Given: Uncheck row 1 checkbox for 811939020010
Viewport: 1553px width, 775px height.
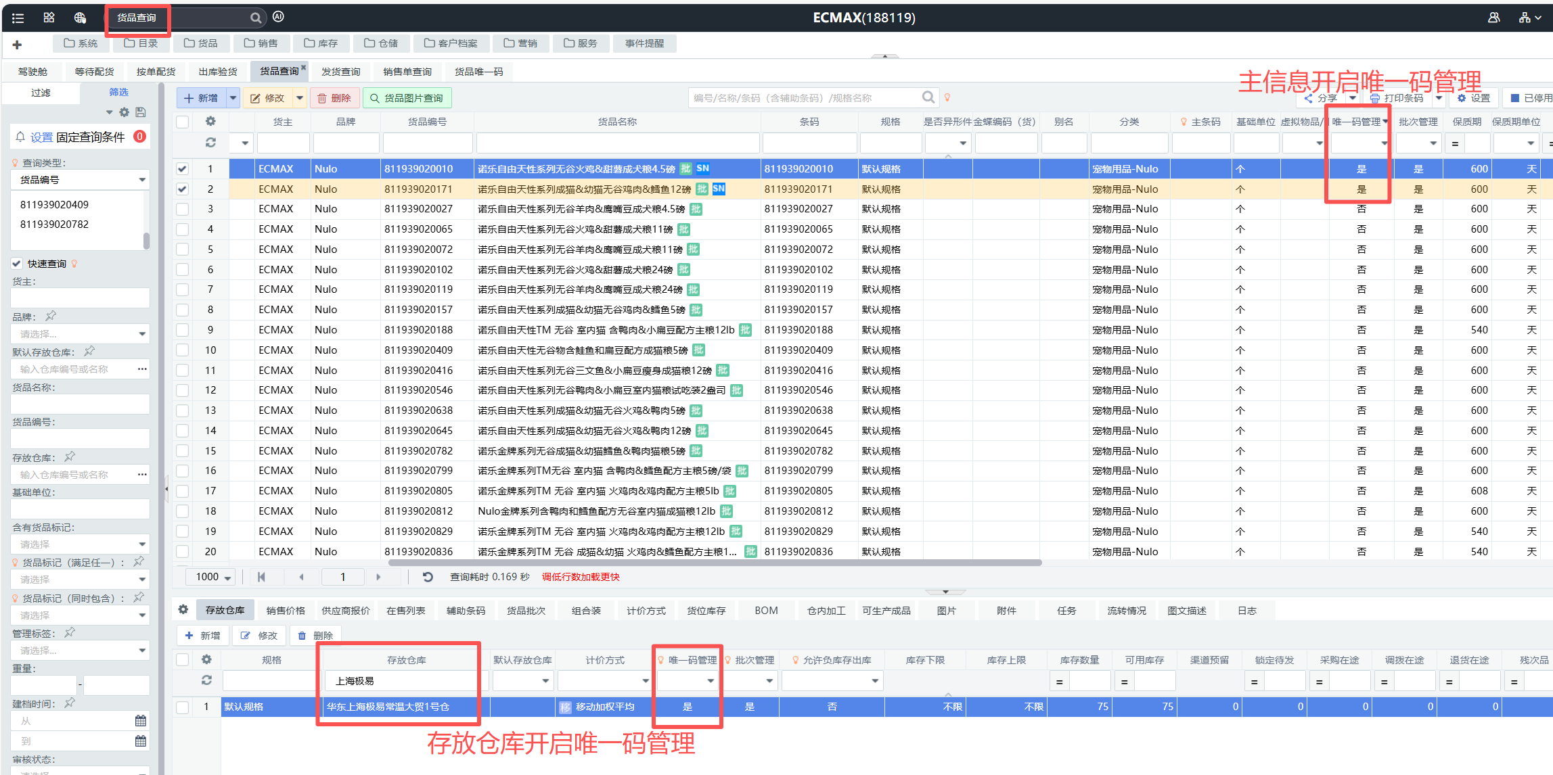Looking at the screenshot, I should click(x=182, y=169).
